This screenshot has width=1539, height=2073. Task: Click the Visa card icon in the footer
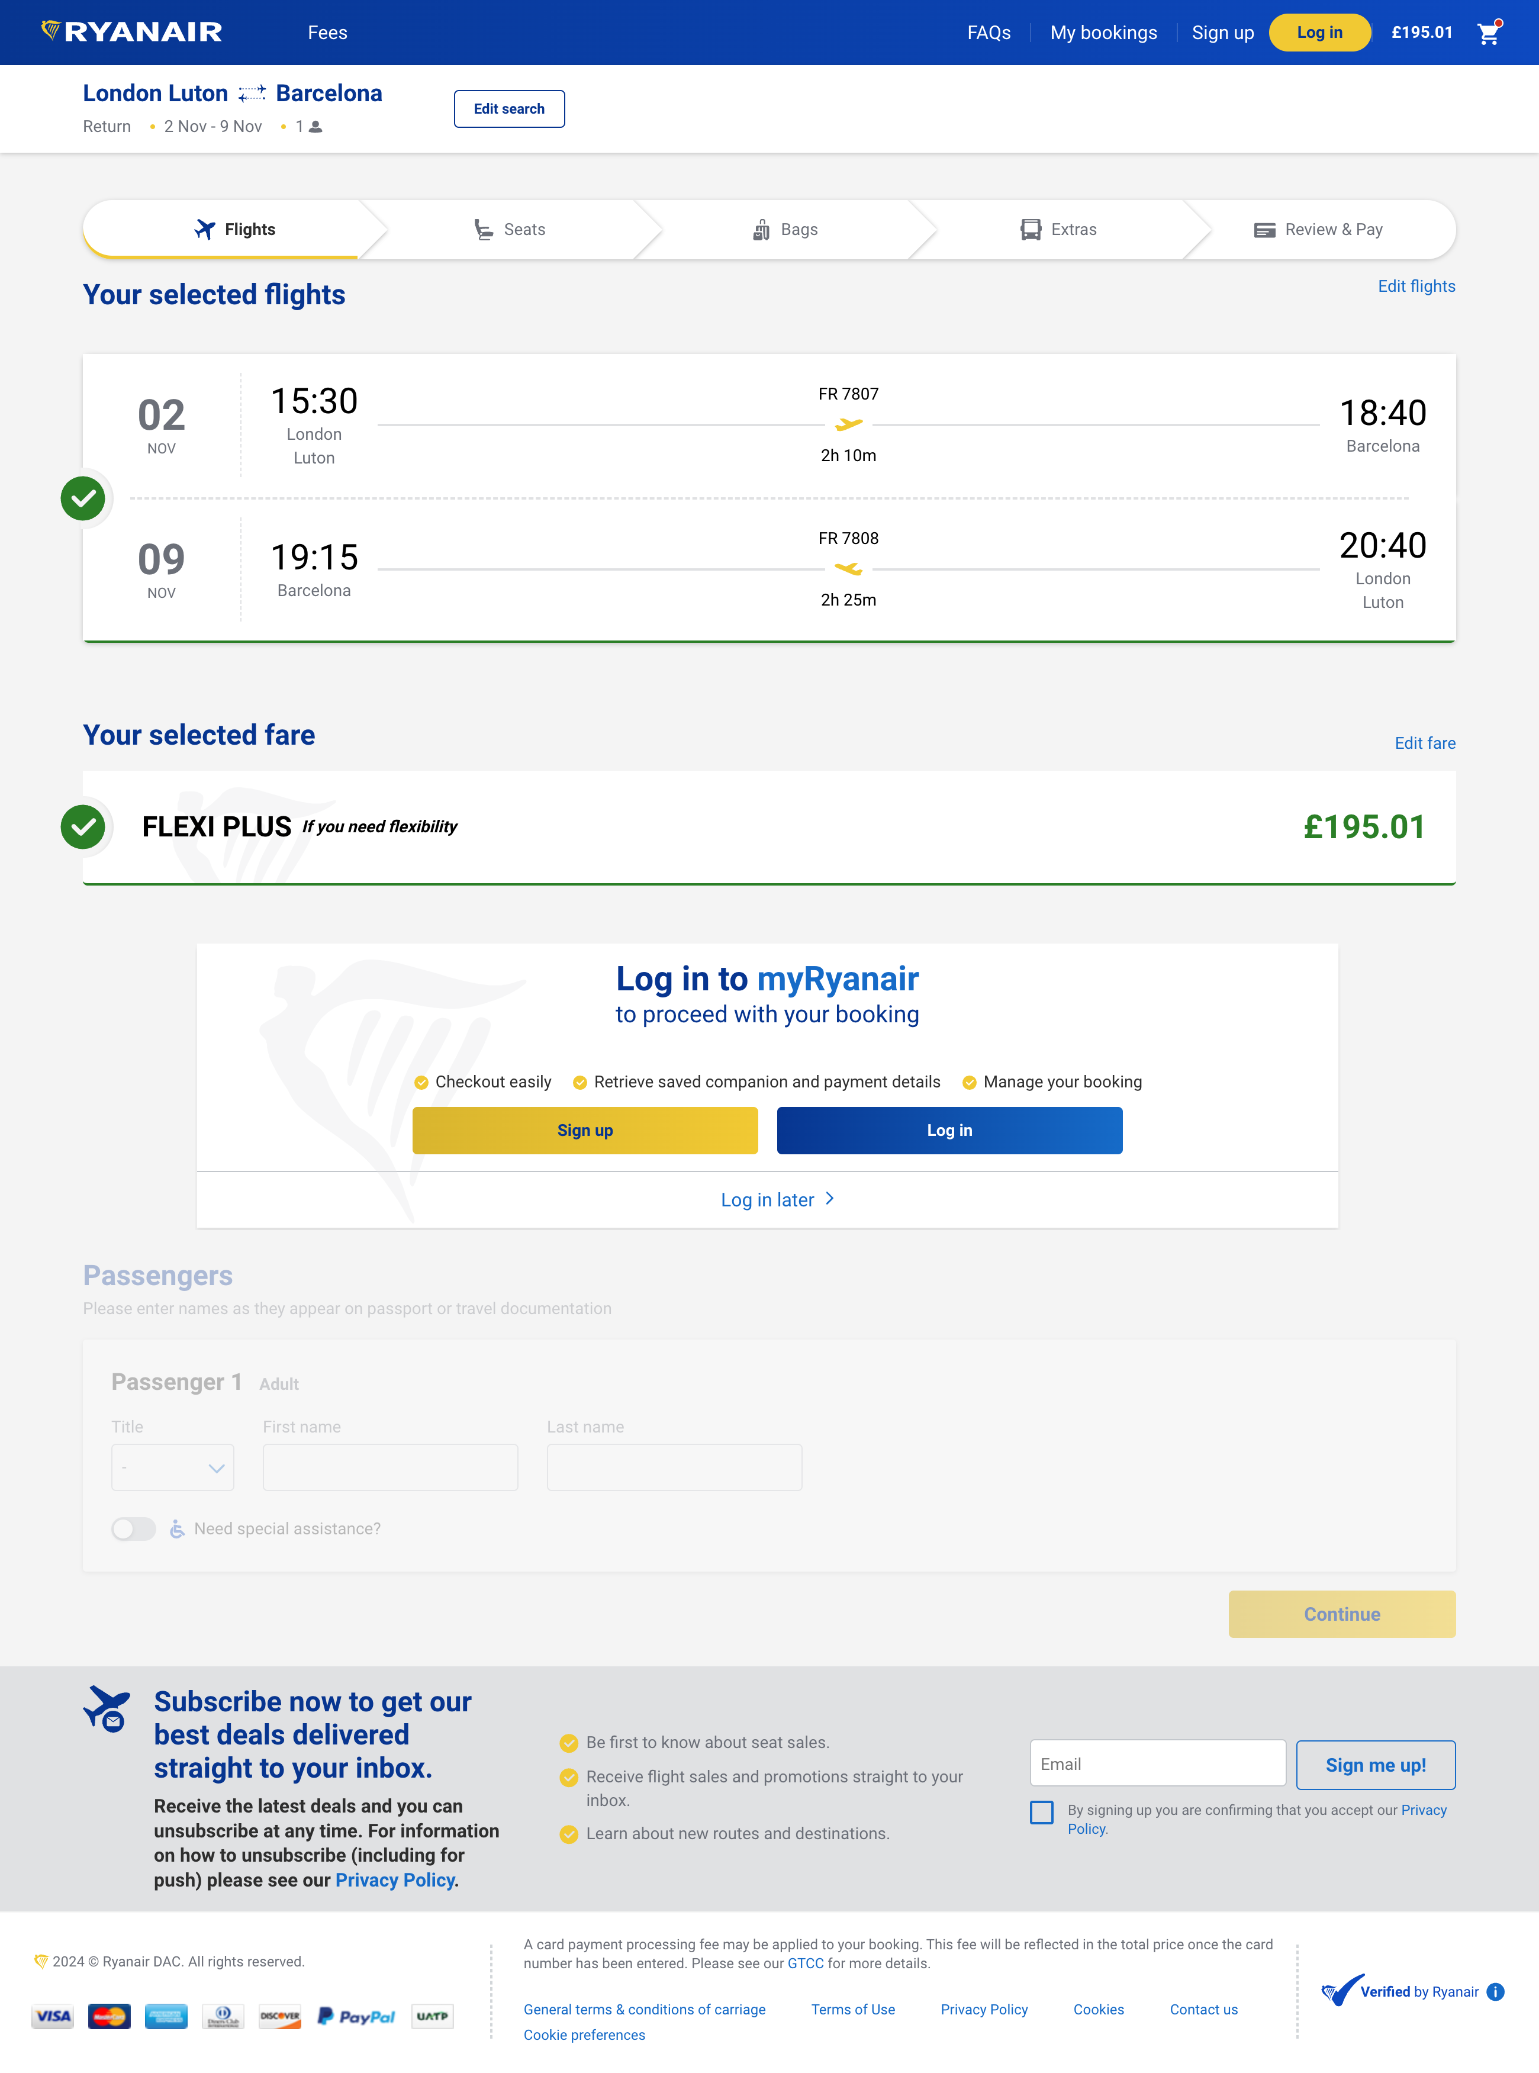click(x=52, y=2016)
